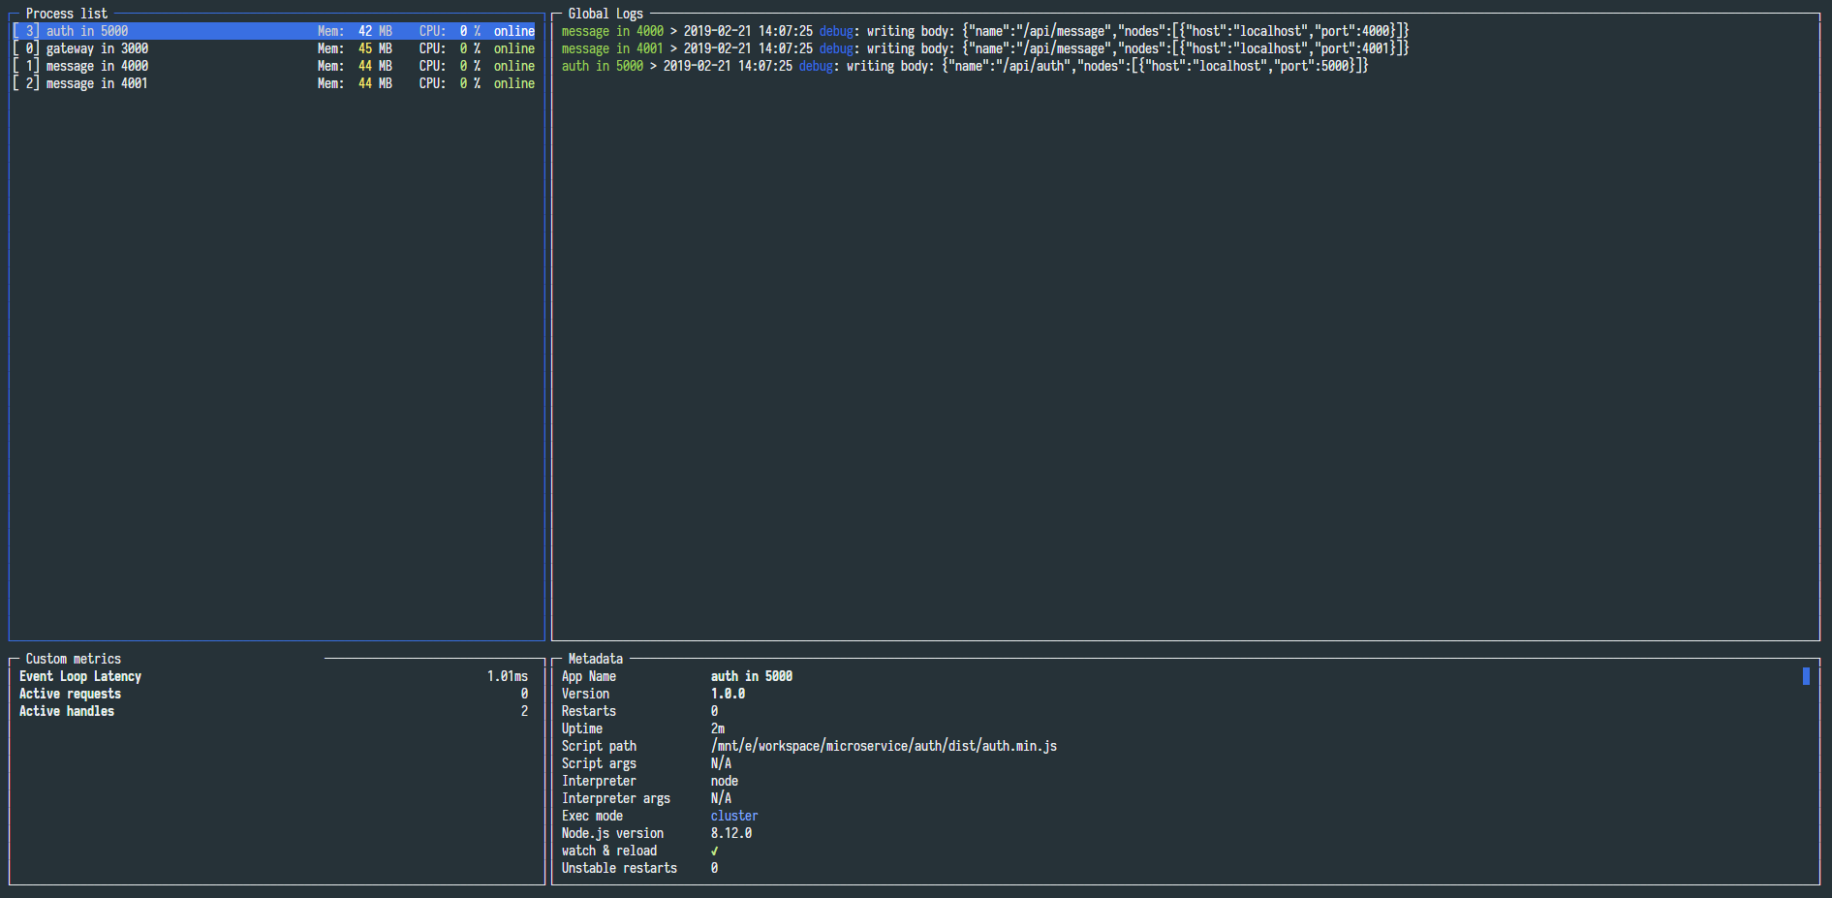Screen dimensions: 1832x898
Task: Click the 1.01ms latency value
Action: tap(508, 676)
